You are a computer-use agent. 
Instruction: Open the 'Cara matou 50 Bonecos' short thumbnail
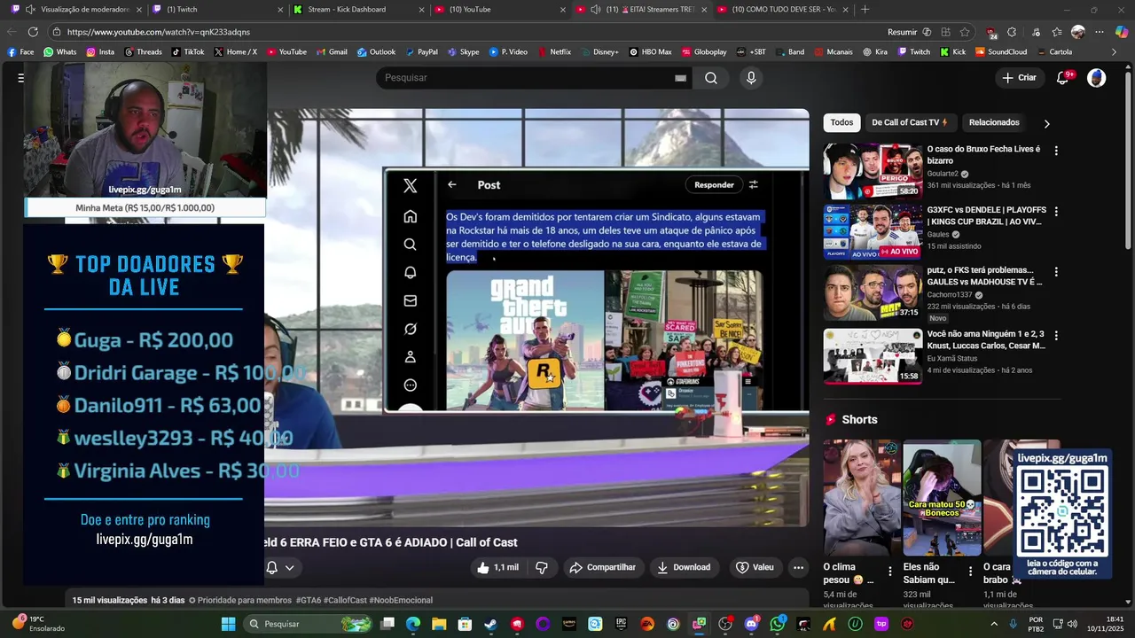(942, 497)
